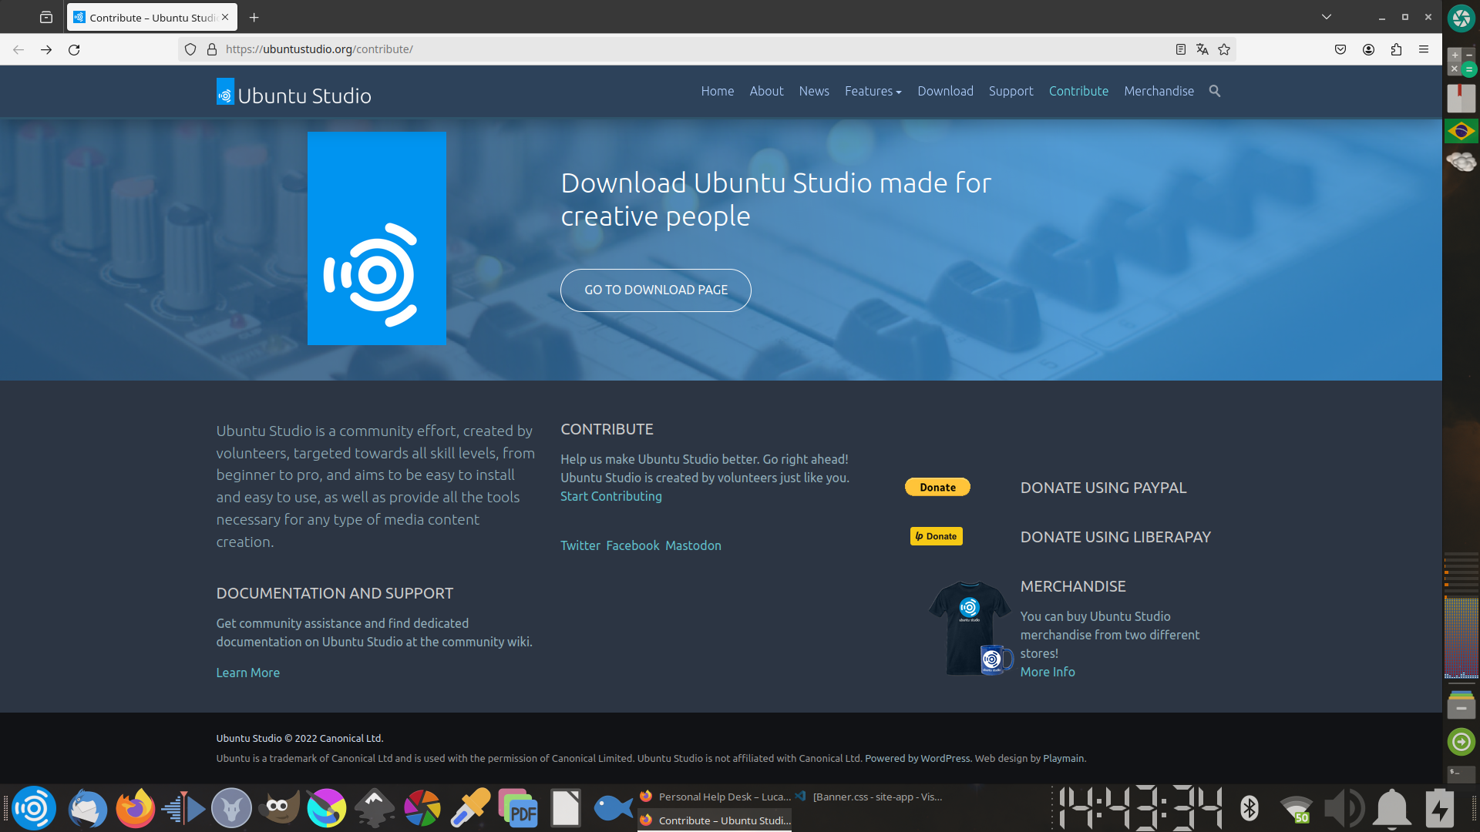Click the PayPal Donate button
Screen dimensions: 1480x832
(937, 487)
